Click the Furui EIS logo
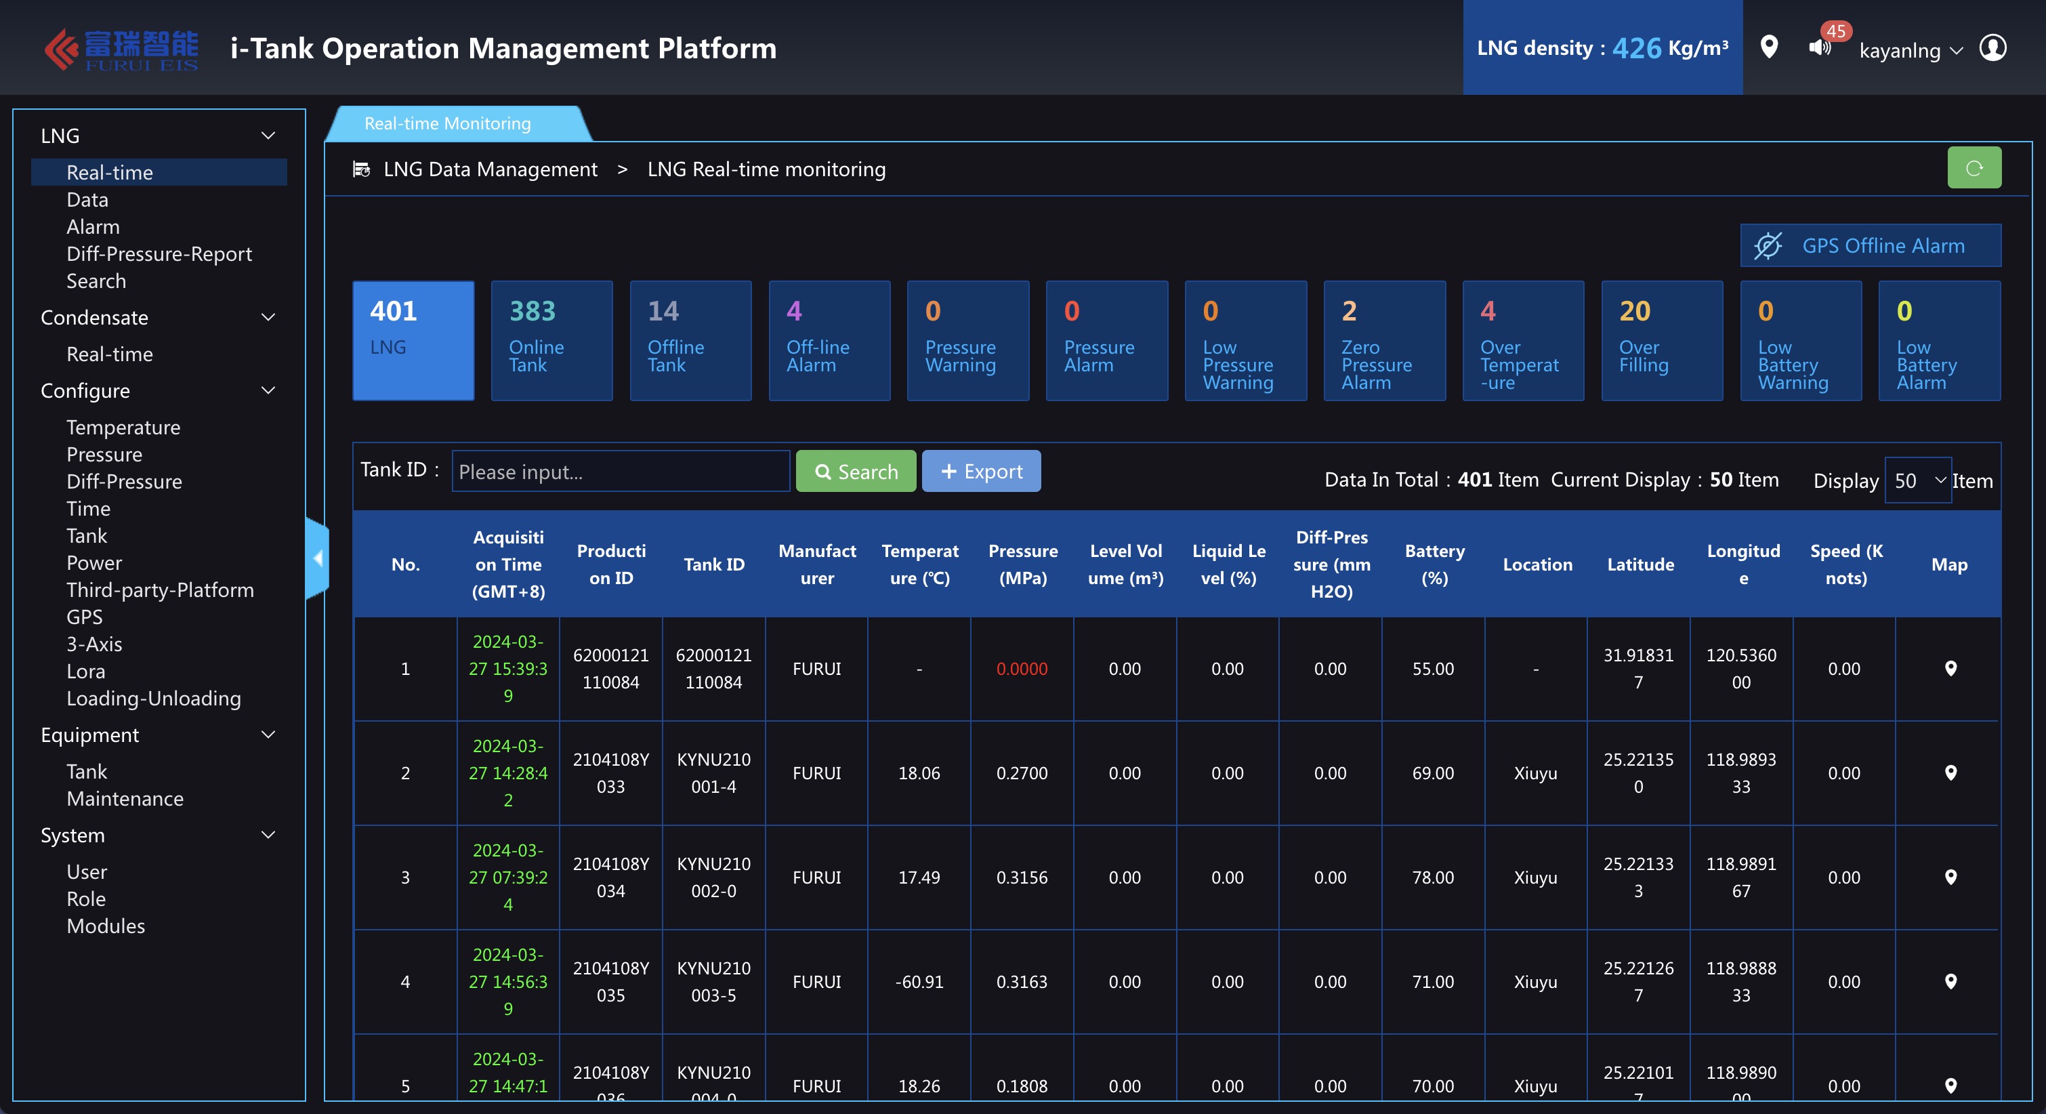Screen dimensions: 2046x1114 (x=121, y=50)
